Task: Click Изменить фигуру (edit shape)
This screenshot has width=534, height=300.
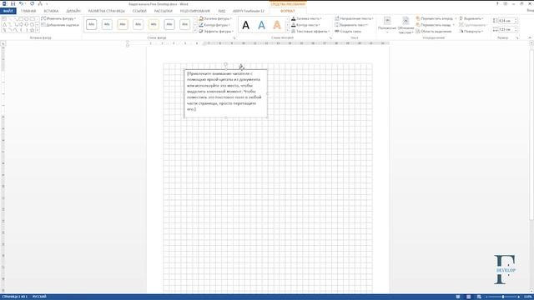Action: 58,18
